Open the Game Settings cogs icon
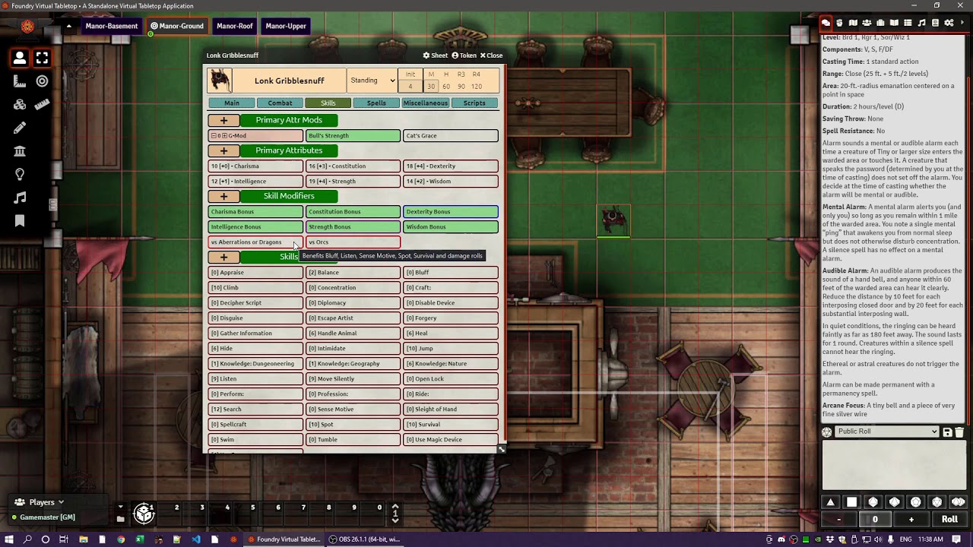This screenshot has height=547, width=973. pos(949,23)
